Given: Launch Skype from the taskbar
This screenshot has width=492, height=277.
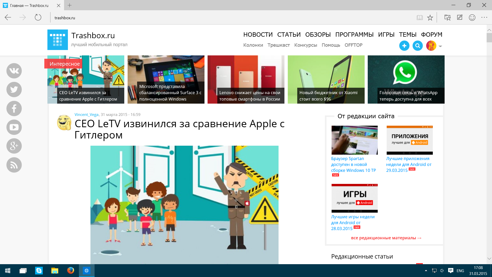Looking at the screenshot, I should tap(39, 271).
